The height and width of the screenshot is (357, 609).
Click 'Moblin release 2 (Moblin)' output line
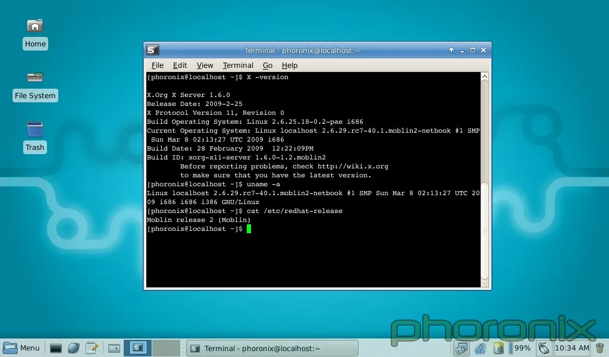point(199,220)
